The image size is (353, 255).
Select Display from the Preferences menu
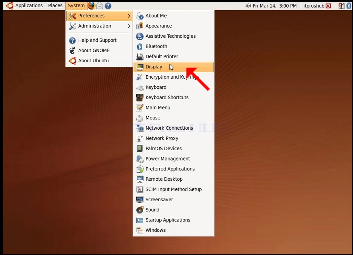pos(173,67)
